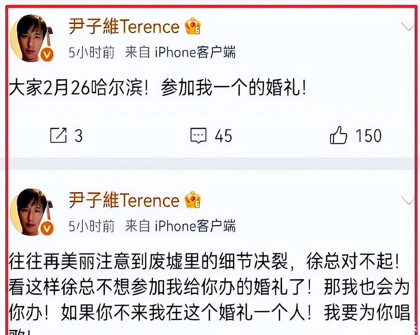Open comments on the first post
The height and width of the screenshot is (335, 420).
pyautogui.click(x=199, y=135)
